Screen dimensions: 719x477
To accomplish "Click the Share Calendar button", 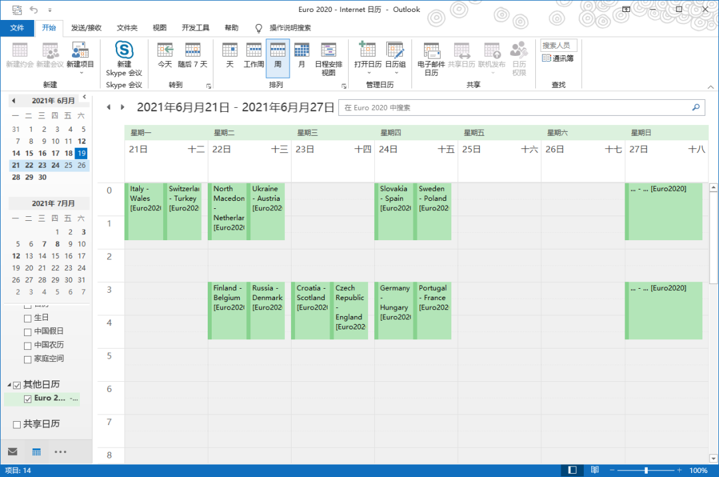I will point(461,55).
